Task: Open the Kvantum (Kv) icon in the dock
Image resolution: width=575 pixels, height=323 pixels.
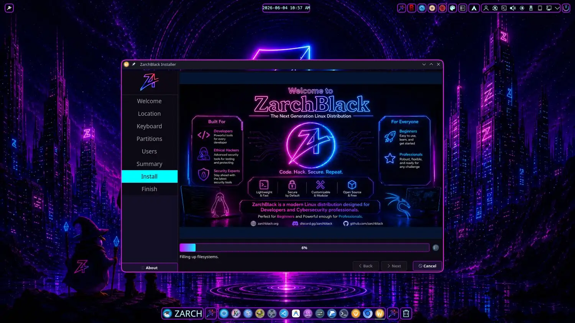Action: (236, 313)
